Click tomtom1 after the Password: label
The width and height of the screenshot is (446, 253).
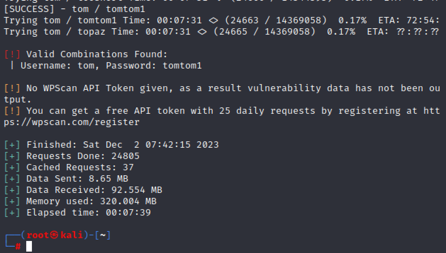182,65
